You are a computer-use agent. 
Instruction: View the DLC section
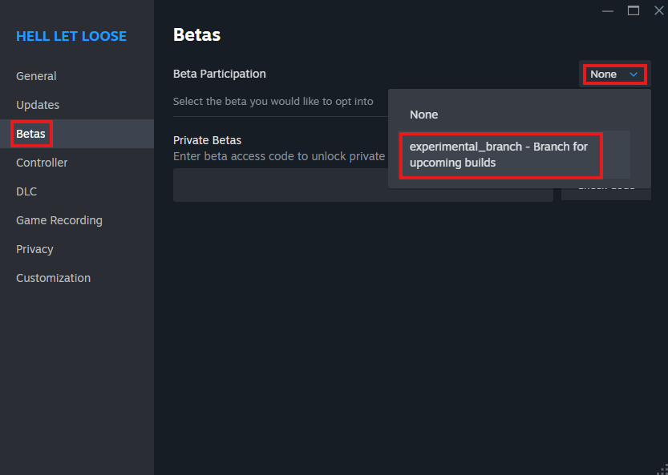[27, 191]
